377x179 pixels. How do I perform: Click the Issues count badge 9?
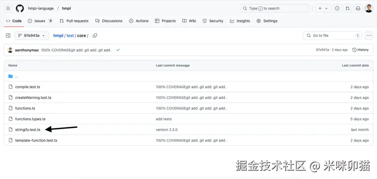click(x=50, y=21)
